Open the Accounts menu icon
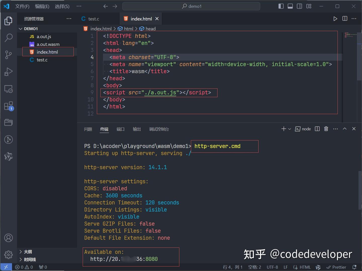Image resolution: width=362 pixels, height=271 pixels. [x=8, y=238]
